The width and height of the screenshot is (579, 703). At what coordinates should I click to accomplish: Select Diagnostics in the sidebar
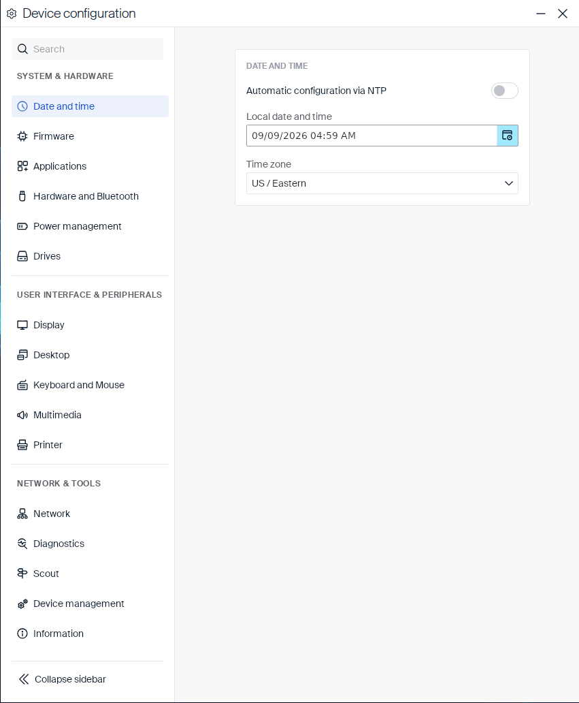[x=90, y=544]
